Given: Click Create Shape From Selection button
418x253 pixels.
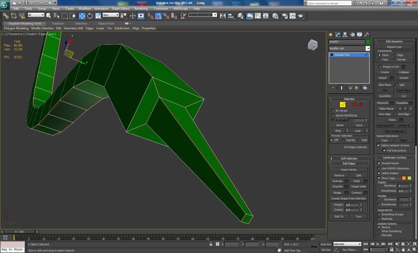Looking at the screenshot, I should [349, 199].
